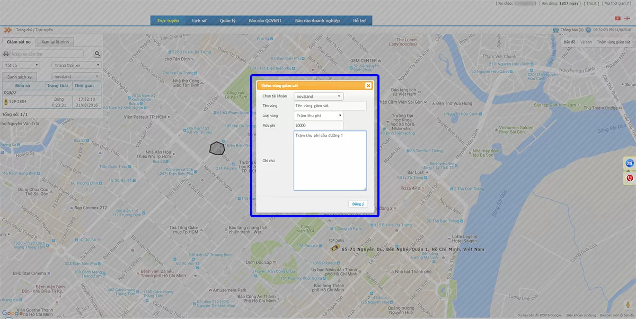Select the Vietnamese flag language icon

point(617,19)
